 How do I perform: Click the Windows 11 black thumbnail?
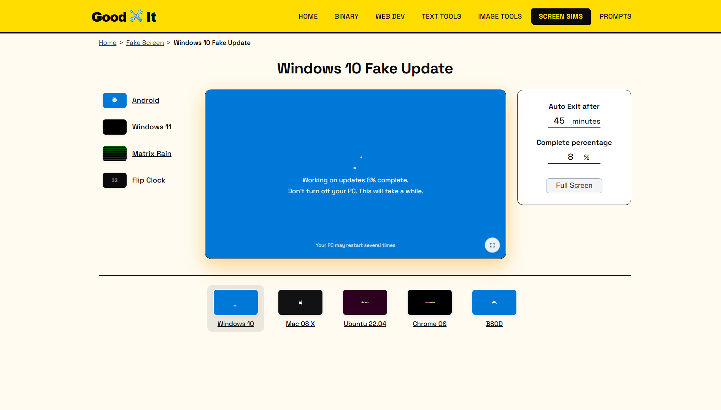114,127
